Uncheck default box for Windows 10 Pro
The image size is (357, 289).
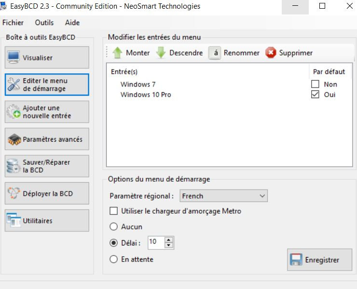315,94
